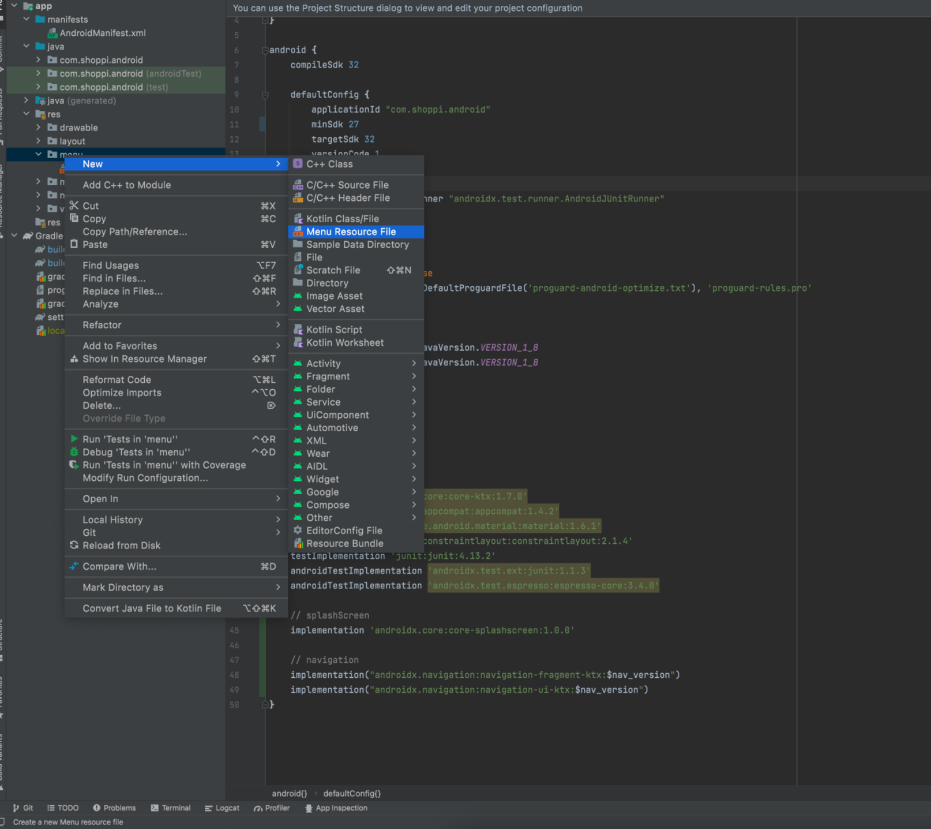Choose C++ Class from New submenu
This screenshot has width=931, height=829.
click(x=356, y=164)
